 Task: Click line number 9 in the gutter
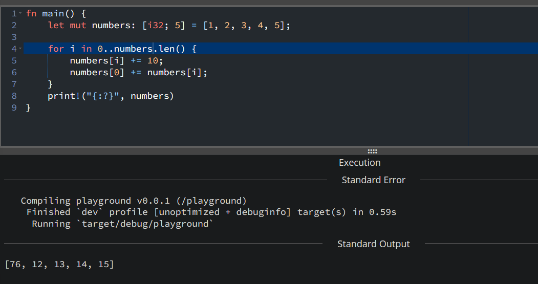[x=14, y=107]
